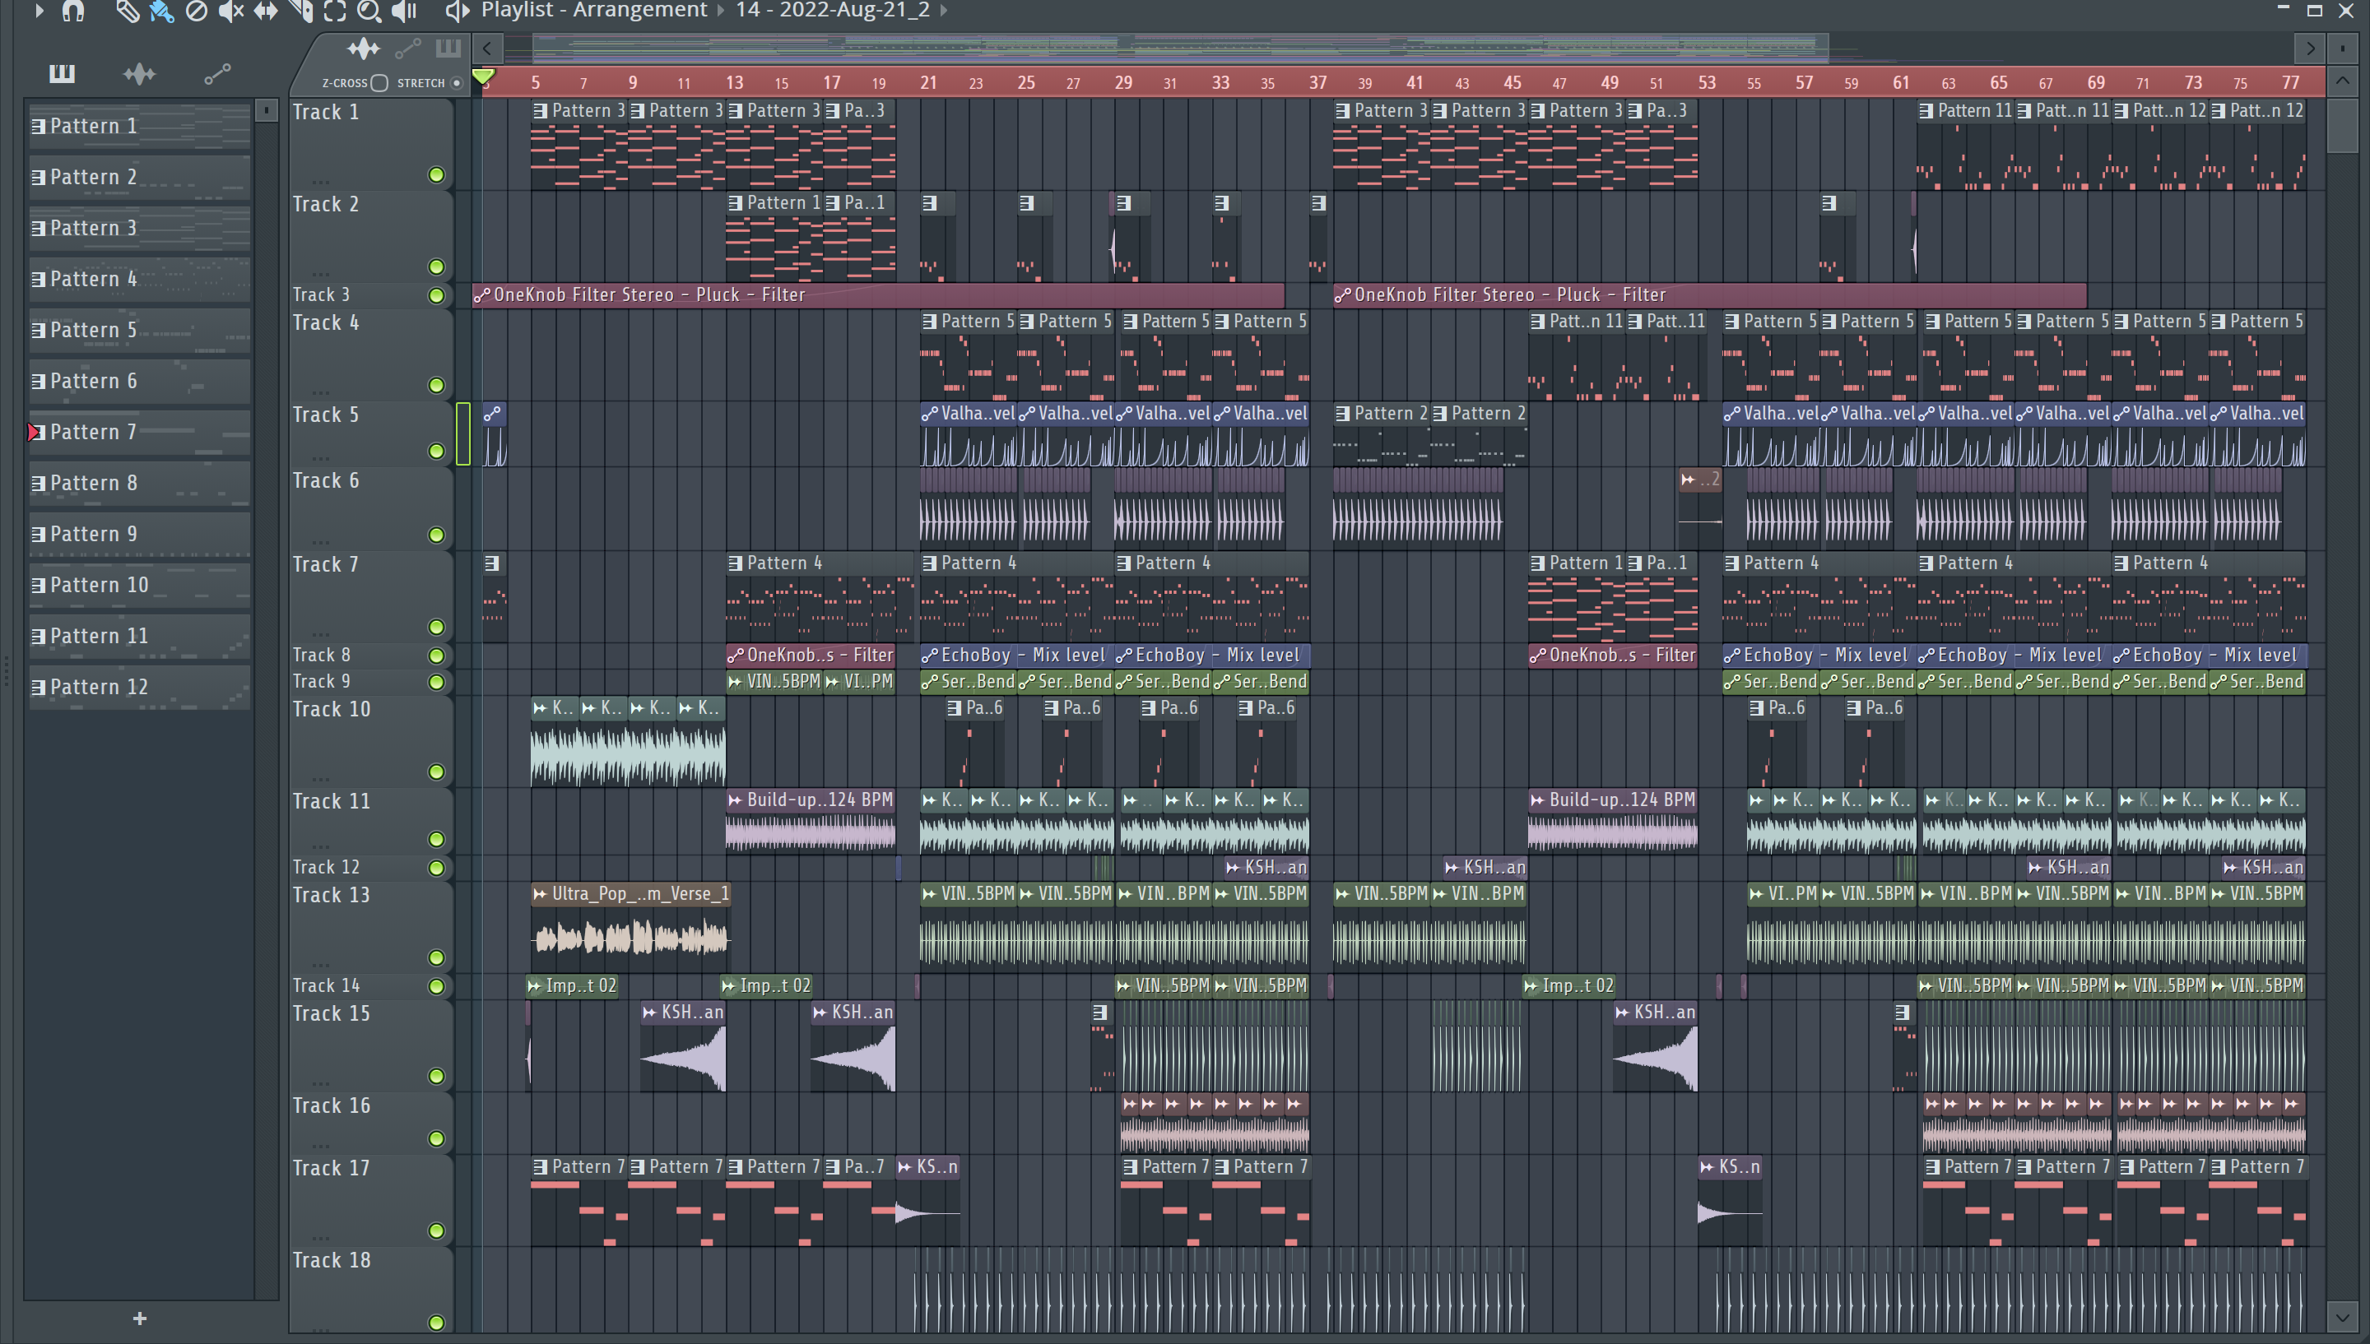Mute Track 13 with its green light
Image resolution: width=2370 pixels, height=1344 pixels.
(x=437, y=957)
